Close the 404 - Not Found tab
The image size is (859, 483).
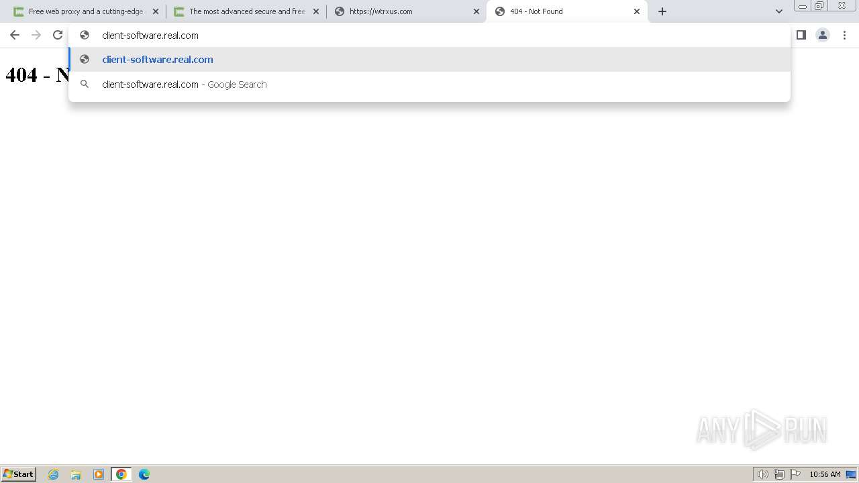click(637, 11)
